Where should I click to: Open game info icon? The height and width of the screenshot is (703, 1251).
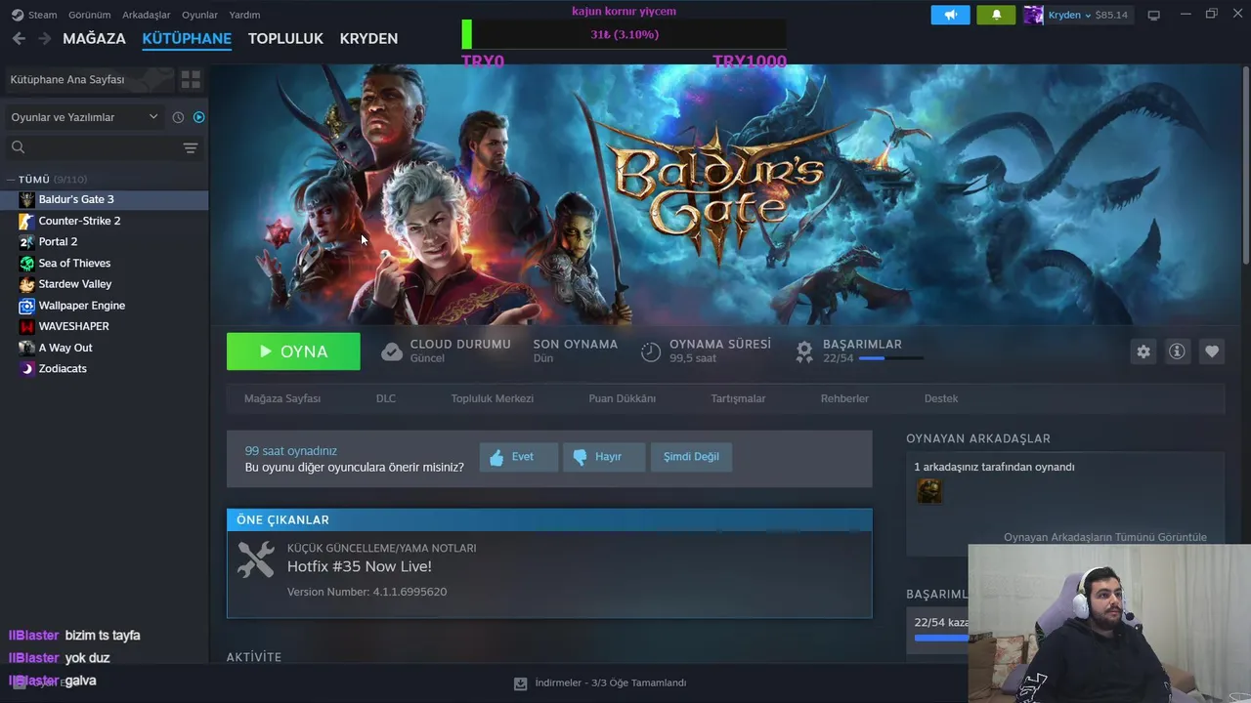(x=1177, y=351)
